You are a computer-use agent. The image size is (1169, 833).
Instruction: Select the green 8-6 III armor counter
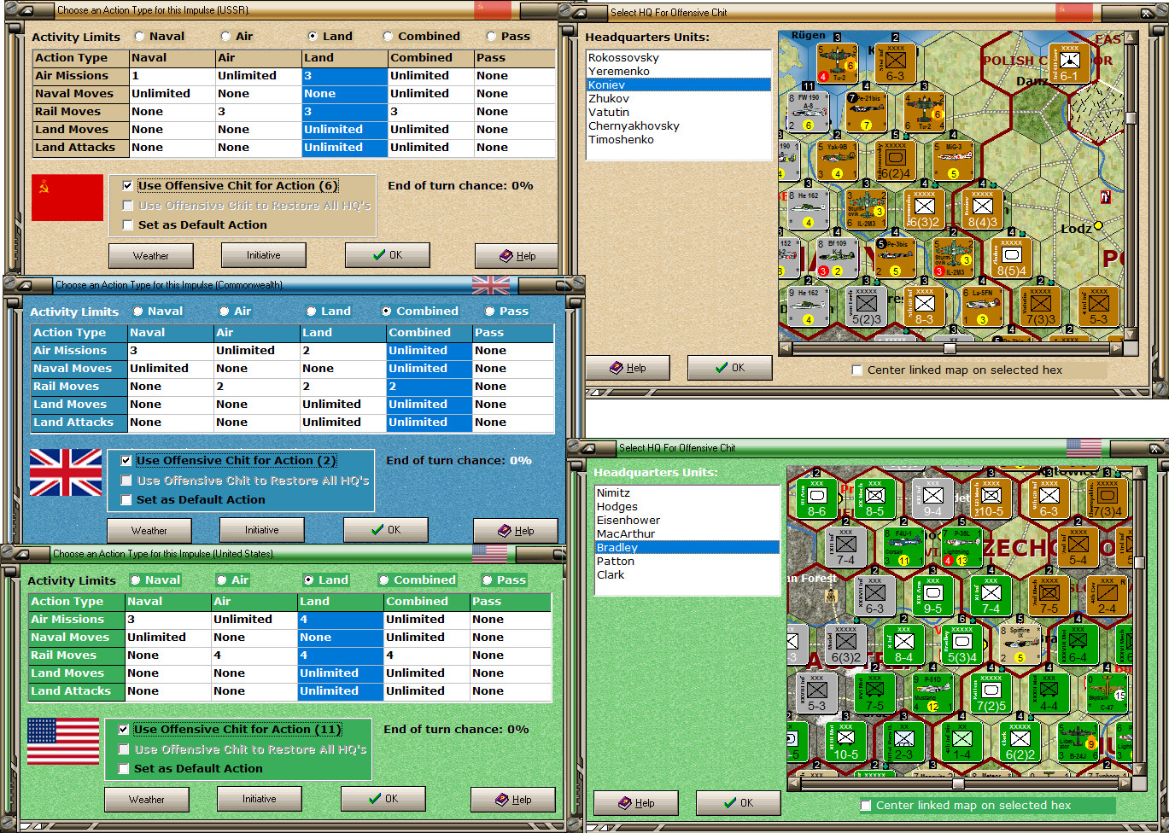coord(816,498)
